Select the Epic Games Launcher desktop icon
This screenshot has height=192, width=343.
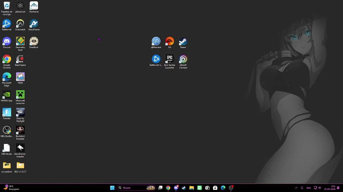(170, 62)
